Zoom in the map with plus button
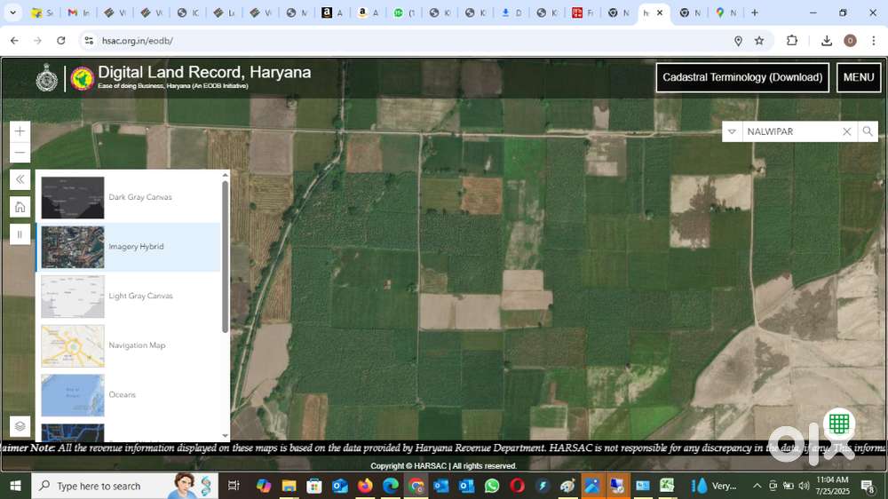The height and width of the screenshot is (499, 888). click(20, 131)
